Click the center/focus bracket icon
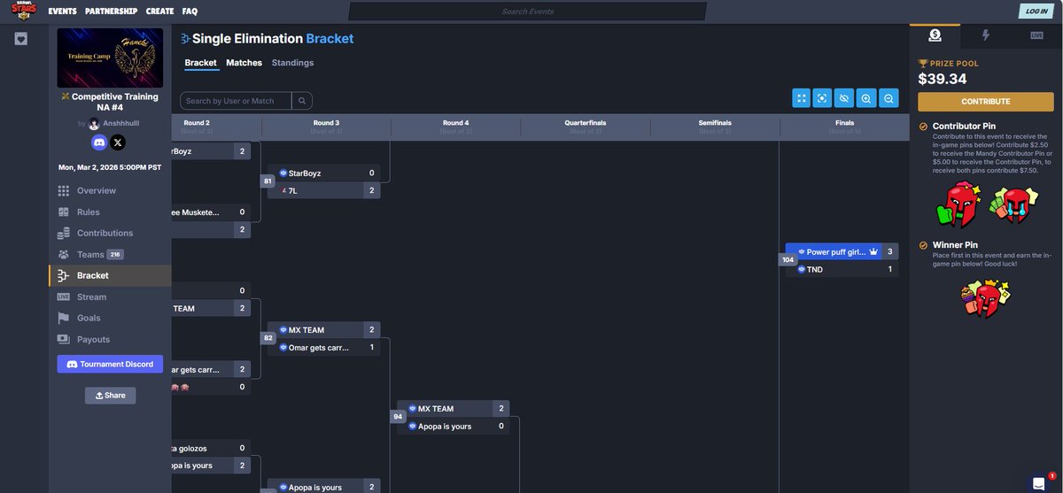 [x=822, y=98]
